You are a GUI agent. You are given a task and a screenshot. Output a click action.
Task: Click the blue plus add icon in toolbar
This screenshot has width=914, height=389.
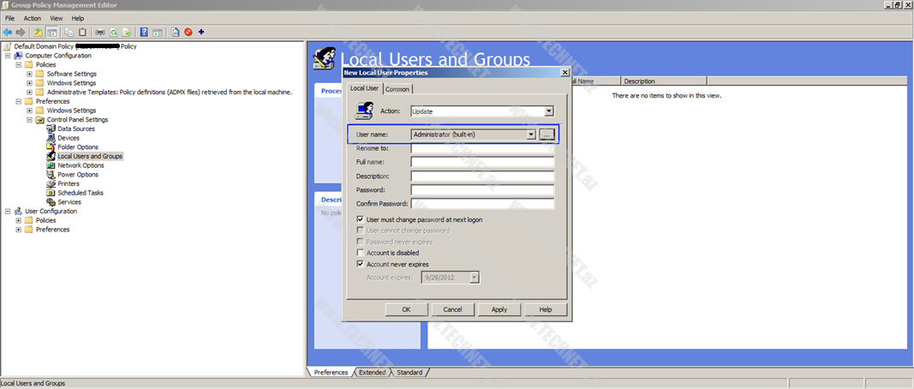201,33
